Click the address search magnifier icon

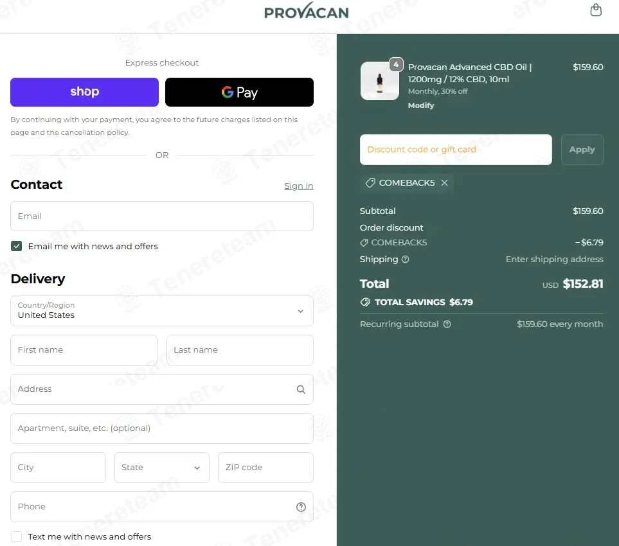click(301, 389)
